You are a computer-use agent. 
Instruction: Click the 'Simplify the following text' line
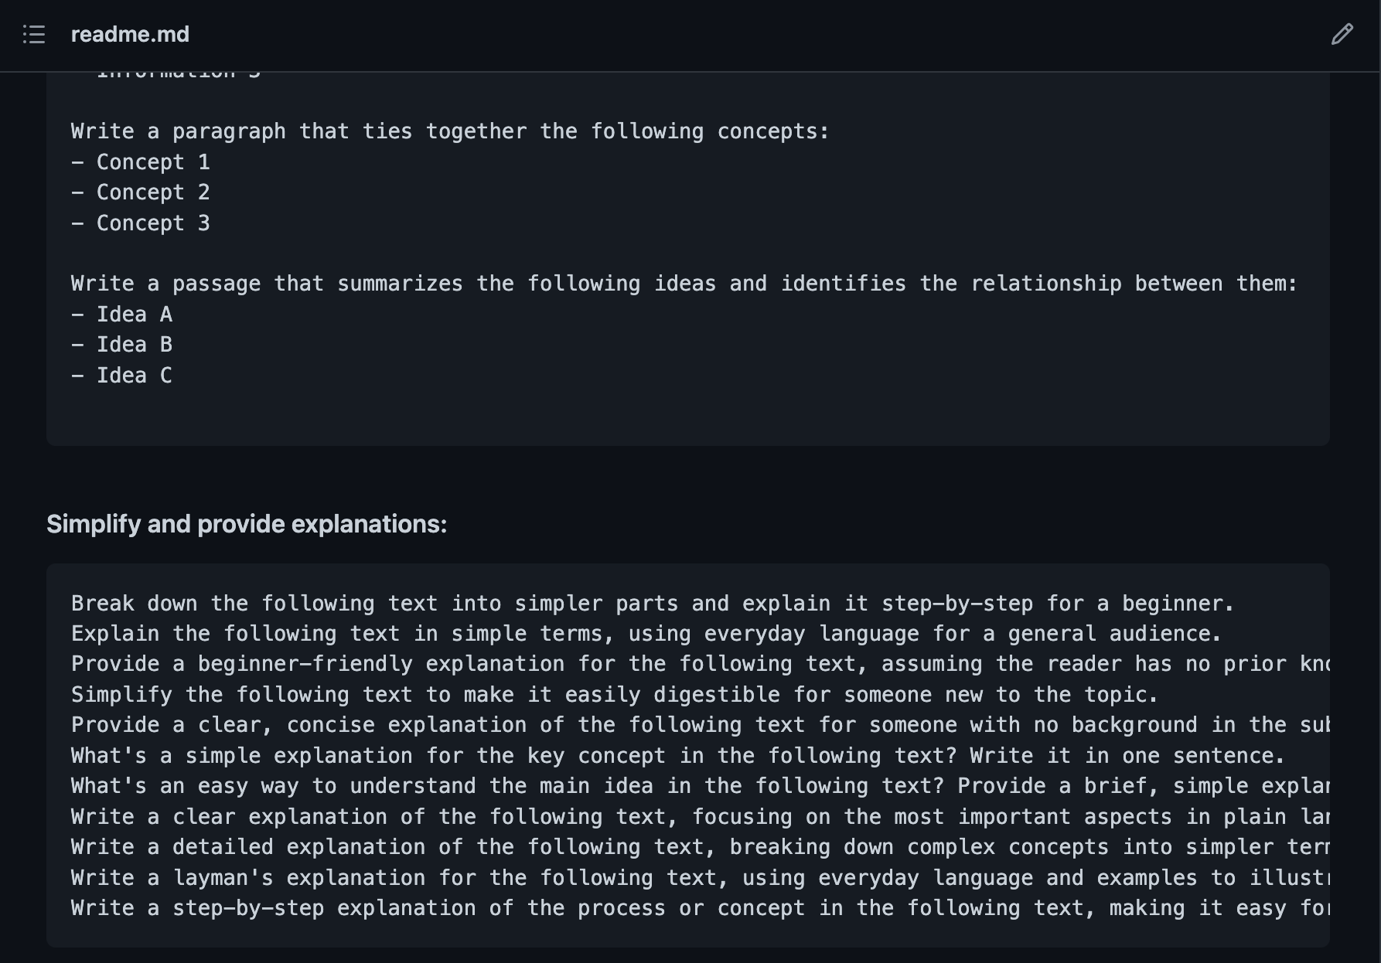(x=615, y=695)
